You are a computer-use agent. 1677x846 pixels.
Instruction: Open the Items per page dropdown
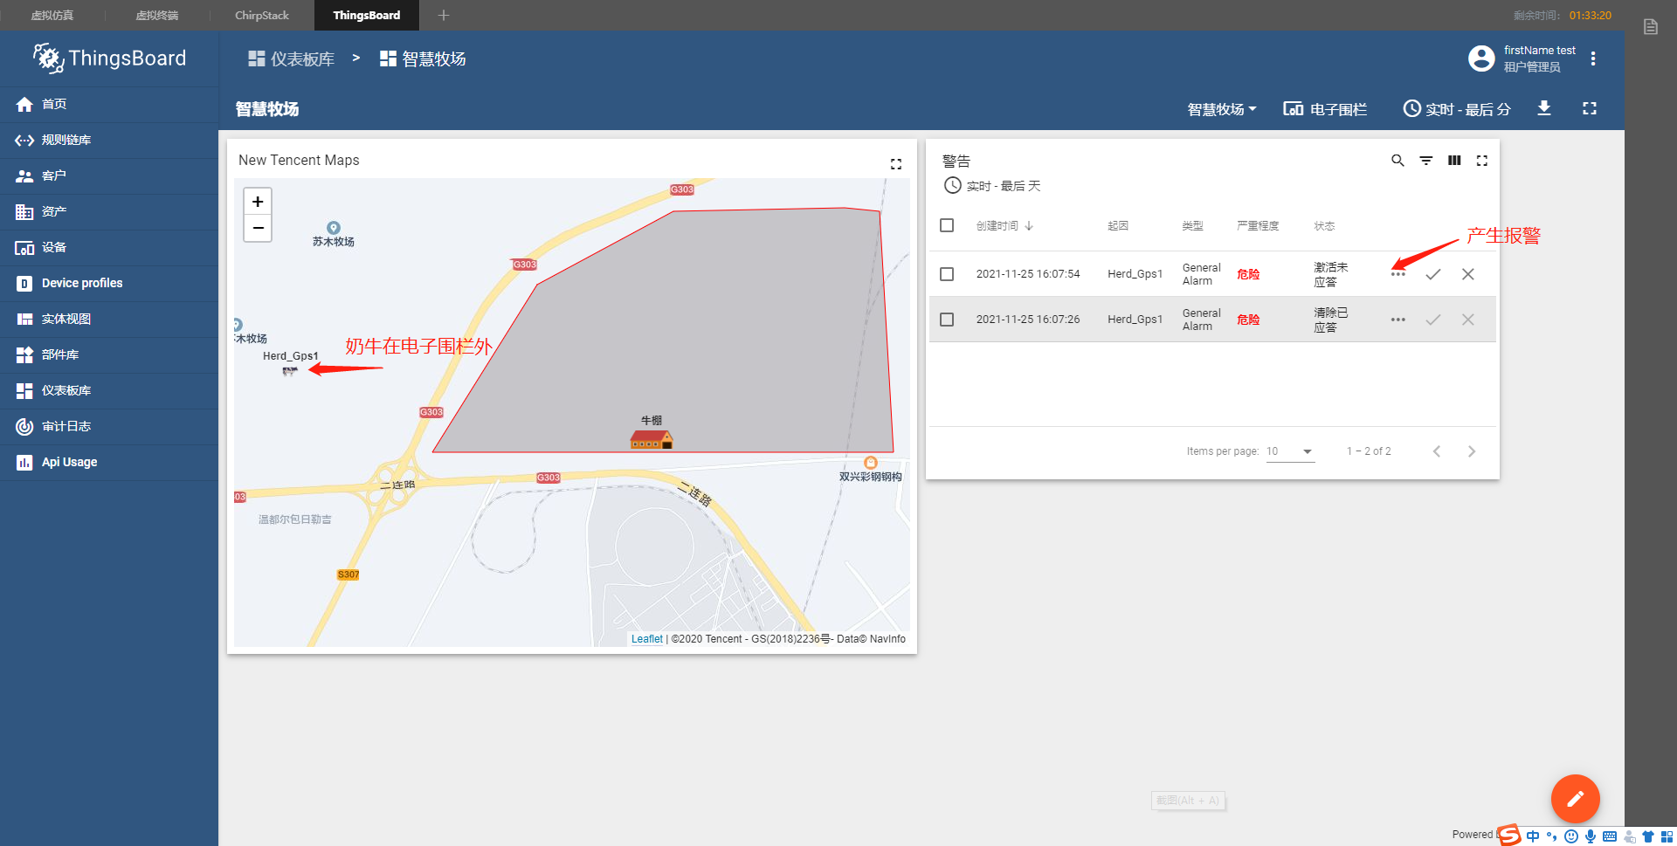[x=1290, y=451]
